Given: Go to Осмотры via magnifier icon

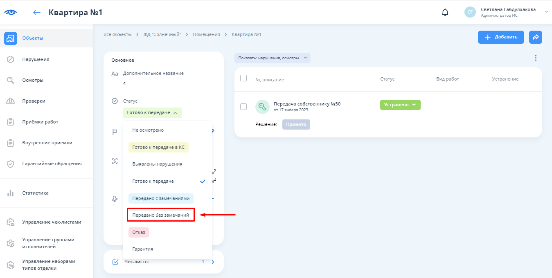Looking at the screenshot, I should pyautogui.click(x=11, y=80).
